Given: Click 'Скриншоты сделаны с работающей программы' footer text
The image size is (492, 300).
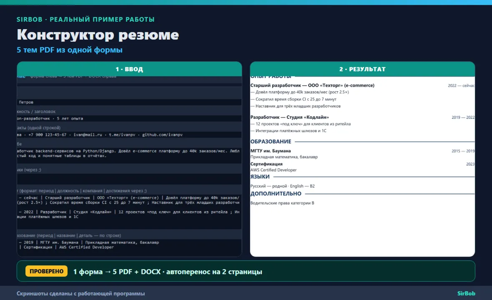Looking at the screenshot, I should click(x=80, y=294).
